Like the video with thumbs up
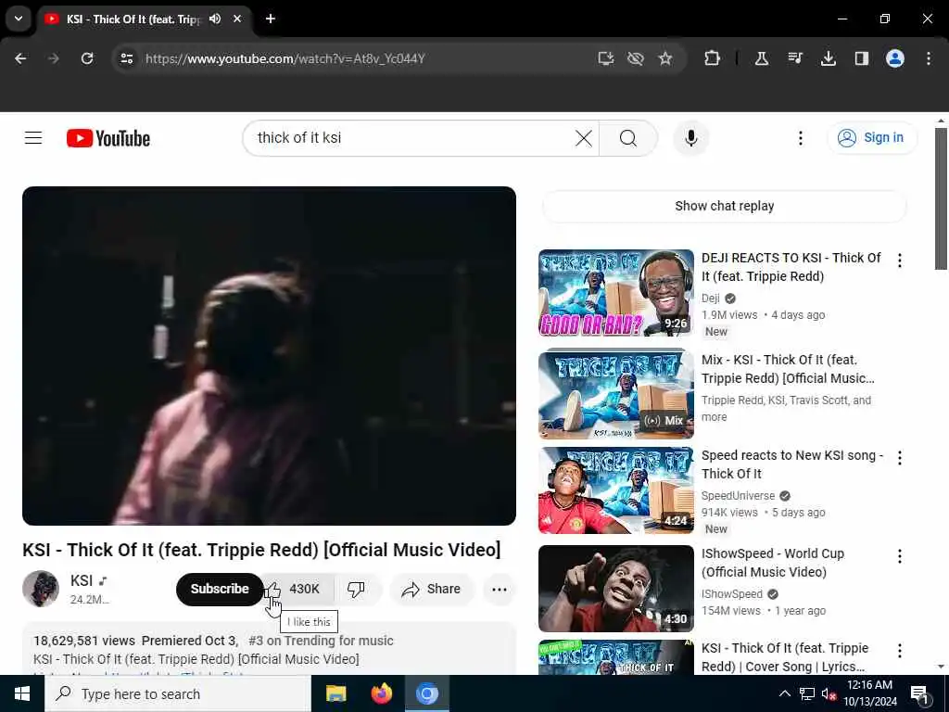Viewport: 949px width, 712px height. 297,589
